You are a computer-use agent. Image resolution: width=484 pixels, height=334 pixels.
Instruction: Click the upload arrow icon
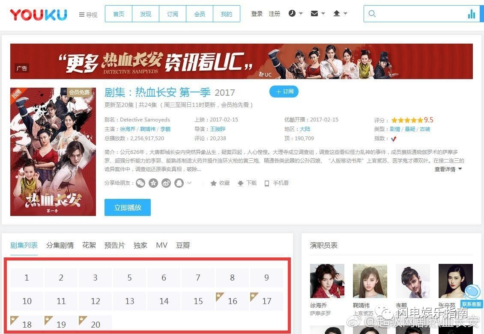coord(337,13)
